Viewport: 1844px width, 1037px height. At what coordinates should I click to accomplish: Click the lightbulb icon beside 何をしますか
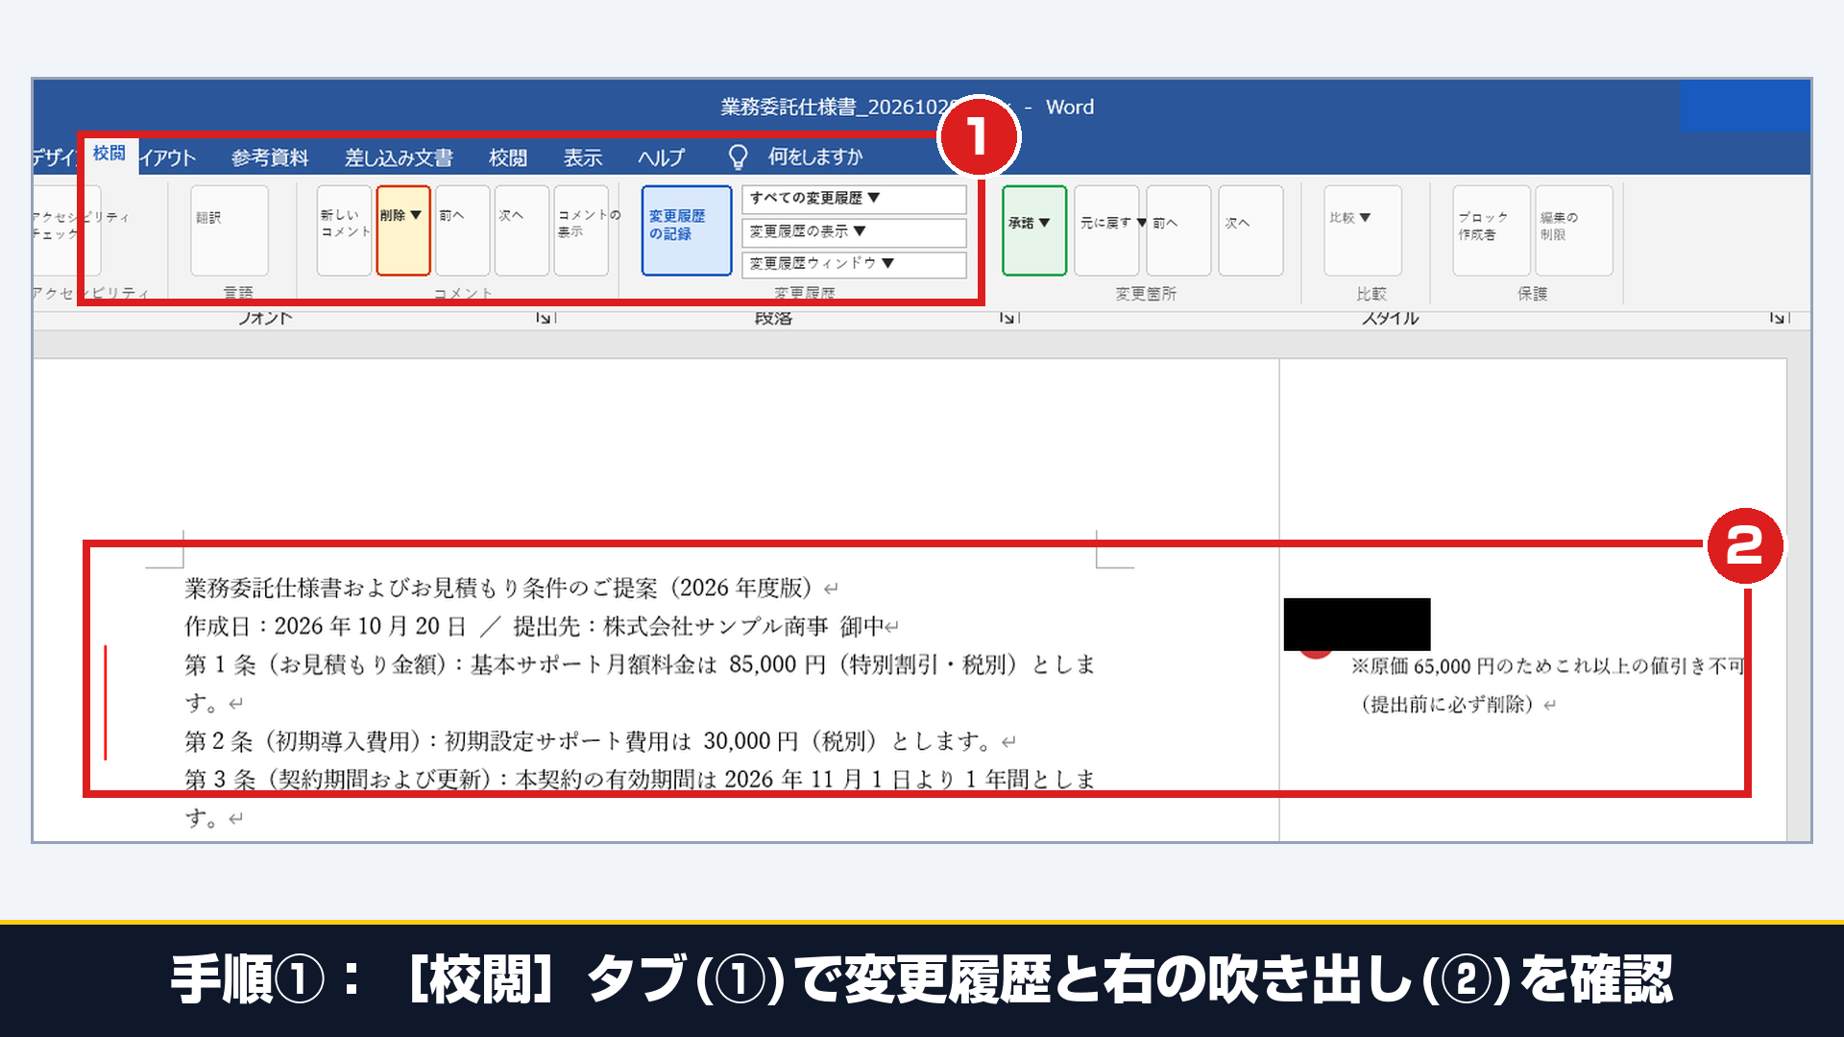(x=738, y=157)
